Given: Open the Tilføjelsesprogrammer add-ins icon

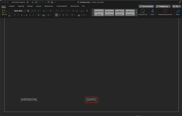Looking at the screenshot, I should point(165,12).
